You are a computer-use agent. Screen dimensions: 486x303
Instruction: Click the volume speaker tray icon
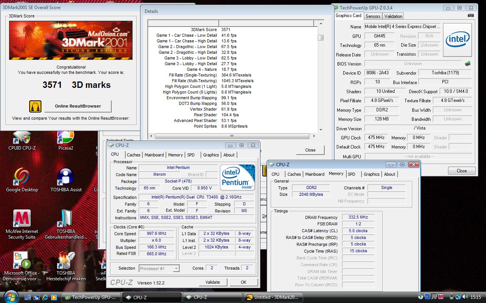point(465,297)
